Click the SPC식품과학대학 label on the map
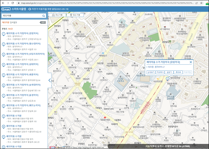 pyautogui.click(x=171, y=98)
